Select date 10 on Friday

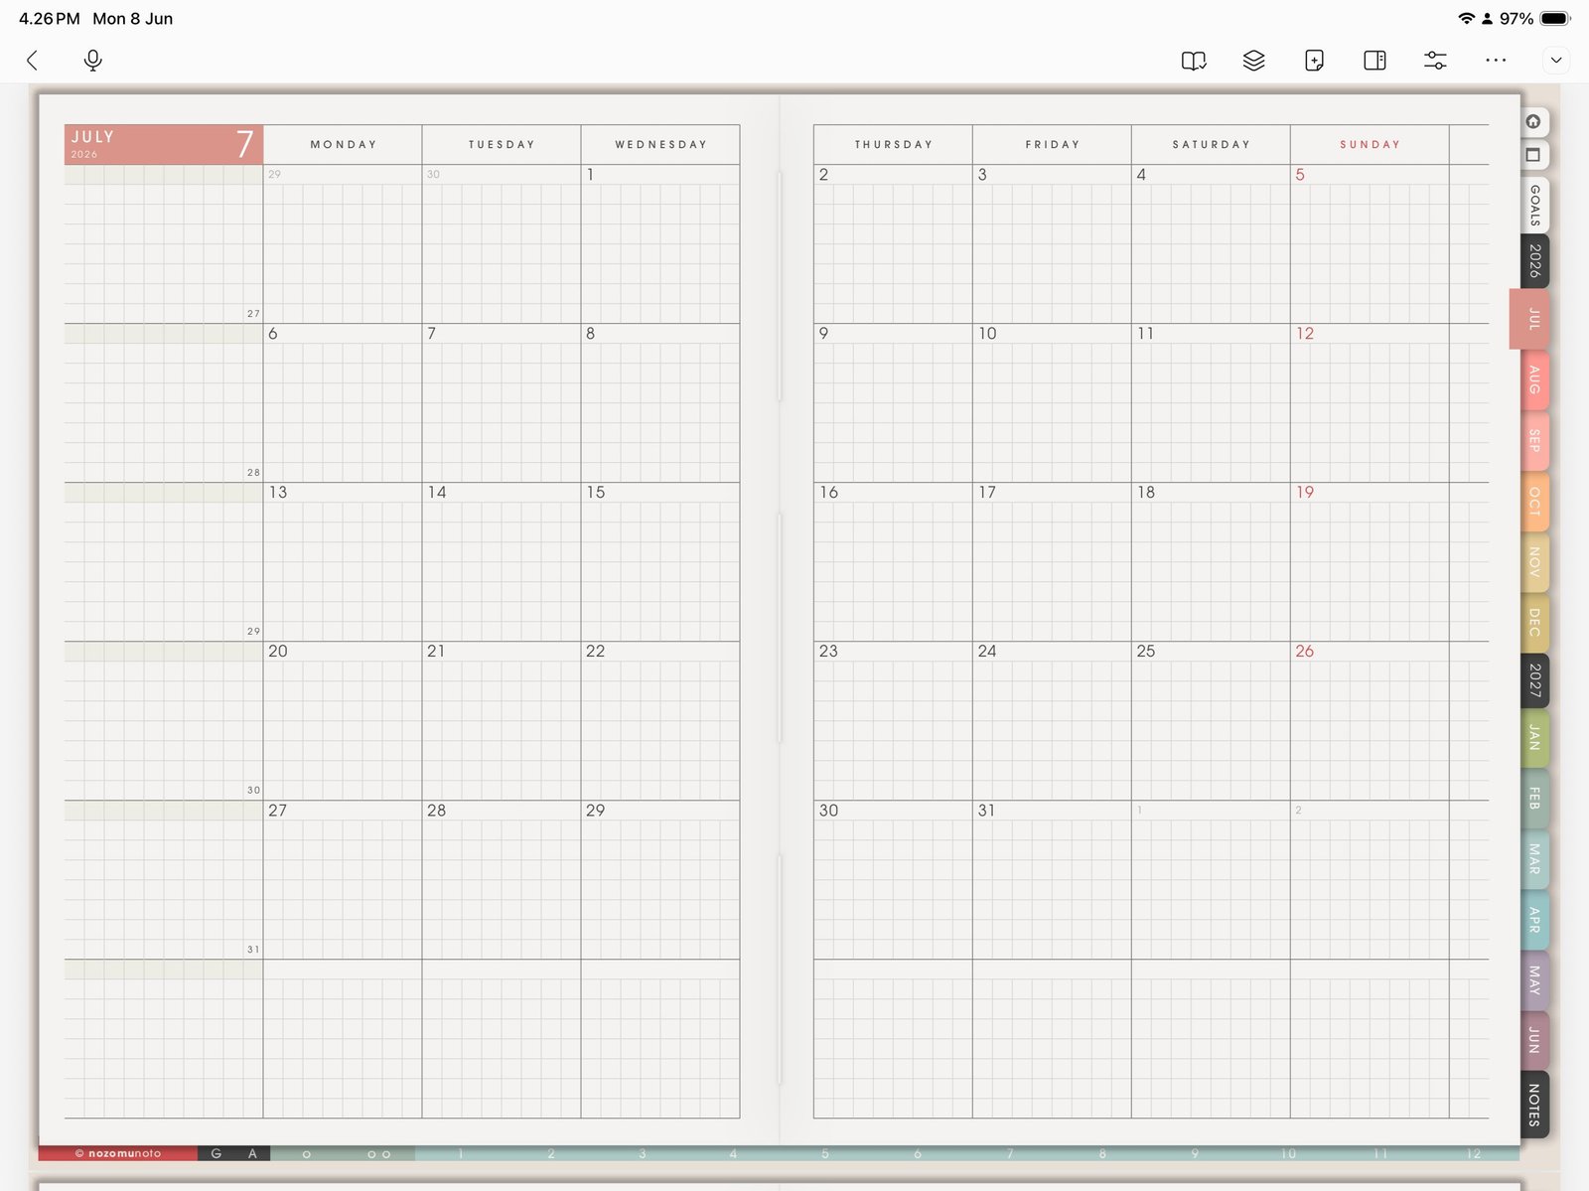(x=987, y=334)
